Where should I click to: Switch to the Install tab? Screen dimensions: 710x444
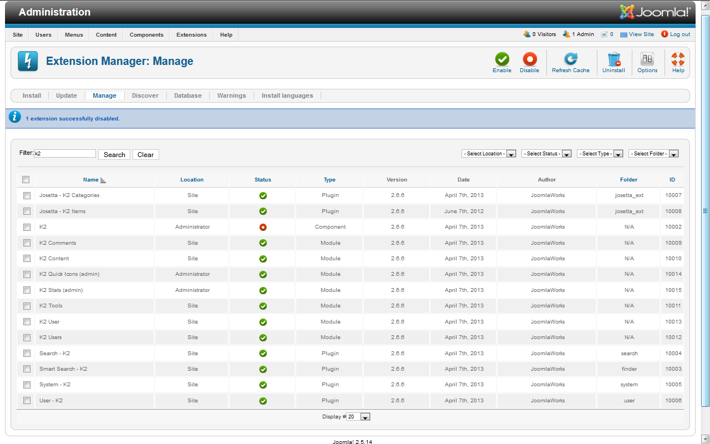pos(32,95)
